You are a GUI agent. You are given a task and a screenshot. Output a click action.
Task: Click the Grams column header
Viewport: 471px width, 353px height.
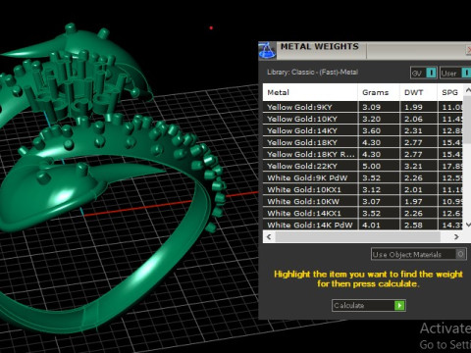click(379, 92)
